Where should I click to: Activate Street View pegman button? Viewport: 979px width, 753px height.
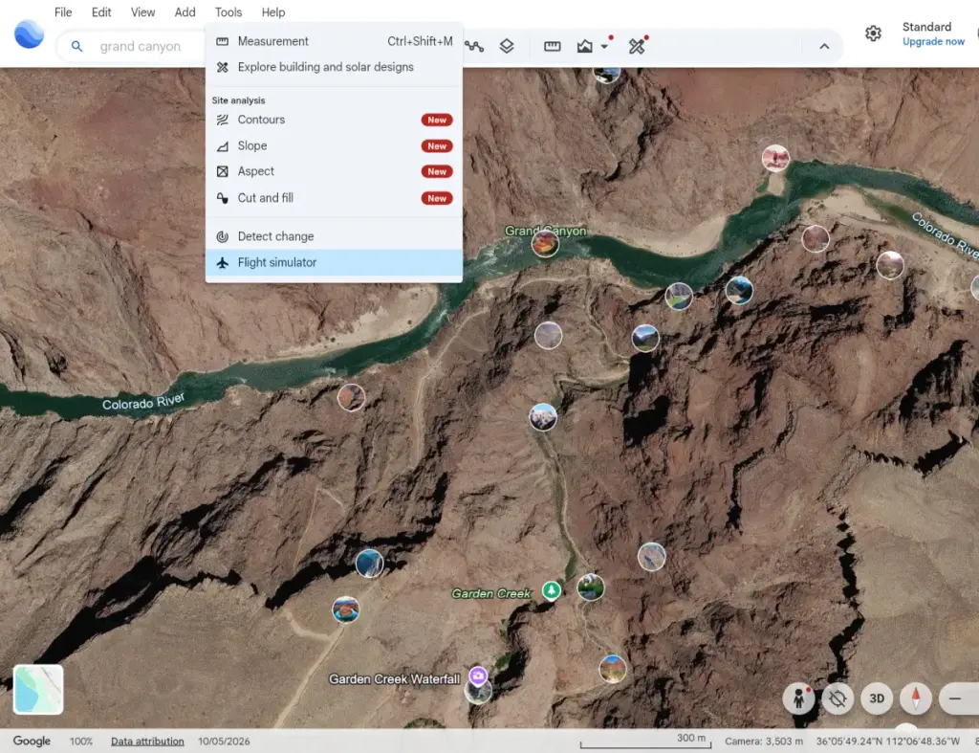coord(798,698)
